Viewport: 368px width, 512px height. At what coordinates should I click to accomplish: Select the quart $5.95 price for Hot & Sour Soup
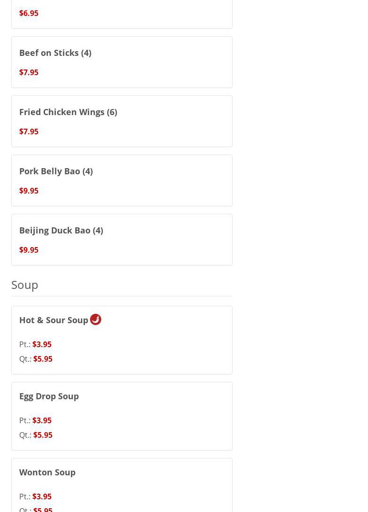(x=43, y=359)
